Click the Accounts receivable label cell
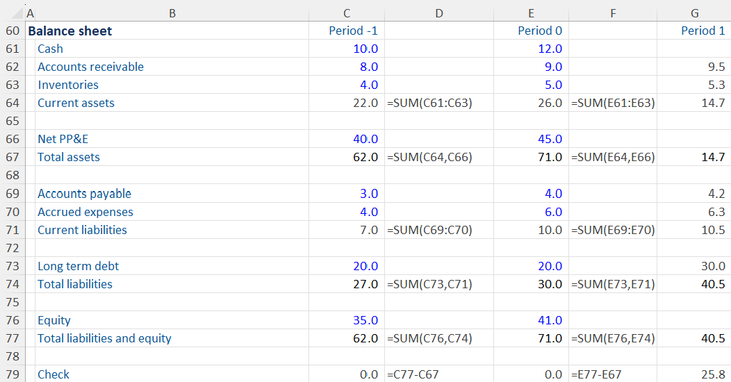The image size is (731, 382). [90, 67]
